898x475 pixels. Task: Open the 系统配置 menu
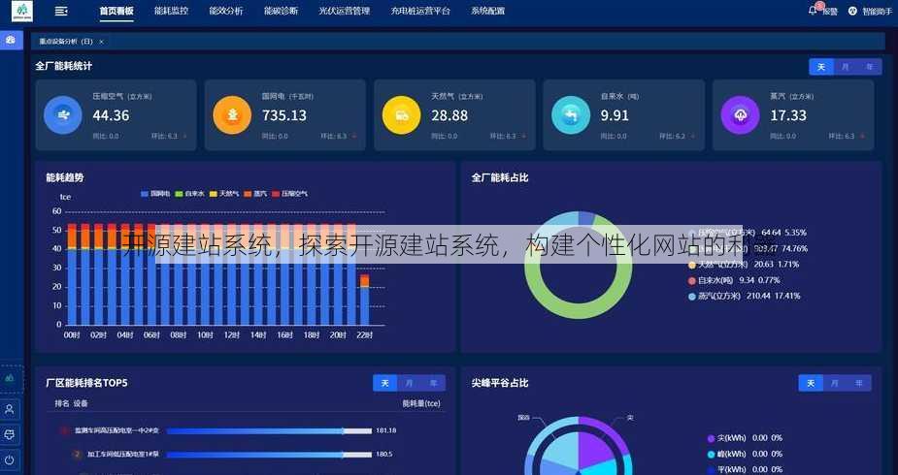pos(488,11)
